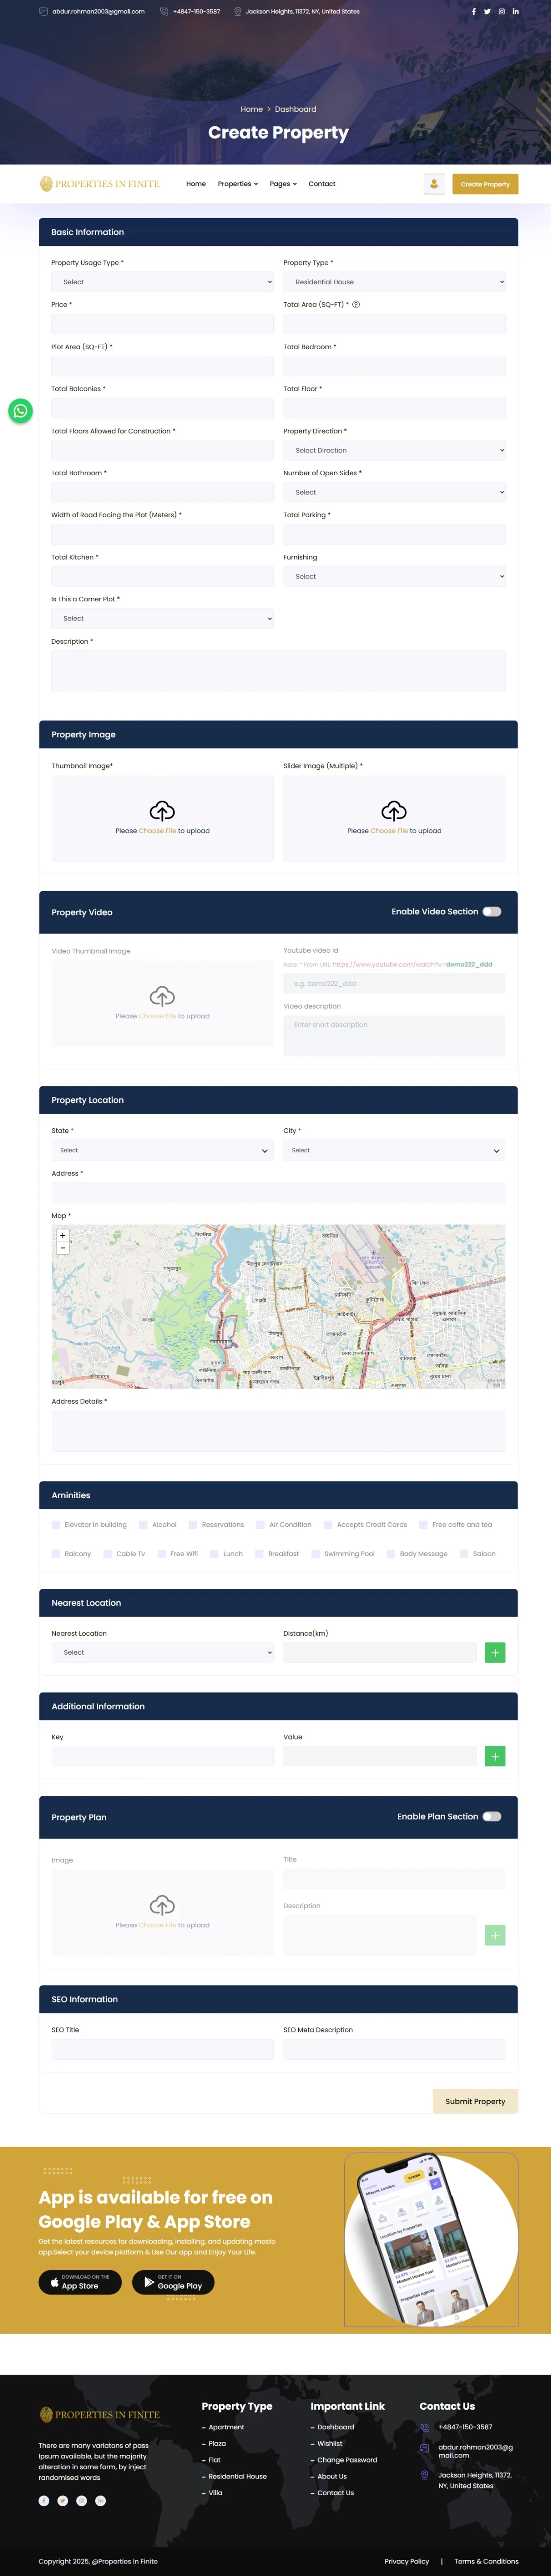Click the gold Create Property button
This screenshot has height=2576, width=551.
(485, 184)
